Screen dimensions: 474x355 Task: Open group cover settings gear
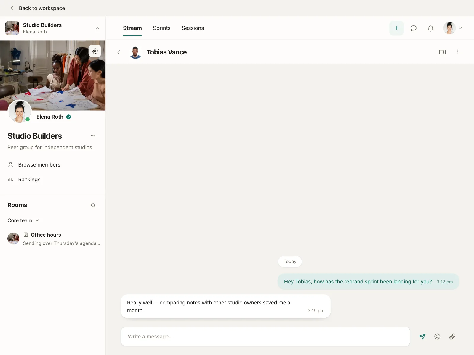pos(95,51)
